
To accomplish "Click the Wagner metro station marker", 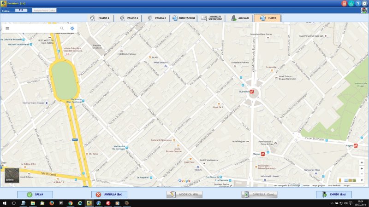I will click(x=263, y=154).
